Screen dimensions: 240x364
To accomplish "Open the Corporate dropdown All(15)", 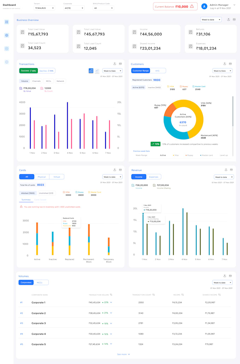I will point(74,8).
